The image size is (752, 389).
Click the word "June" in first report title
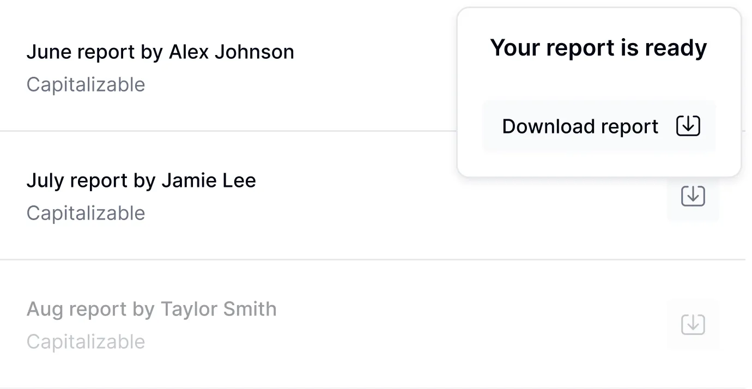49,52
